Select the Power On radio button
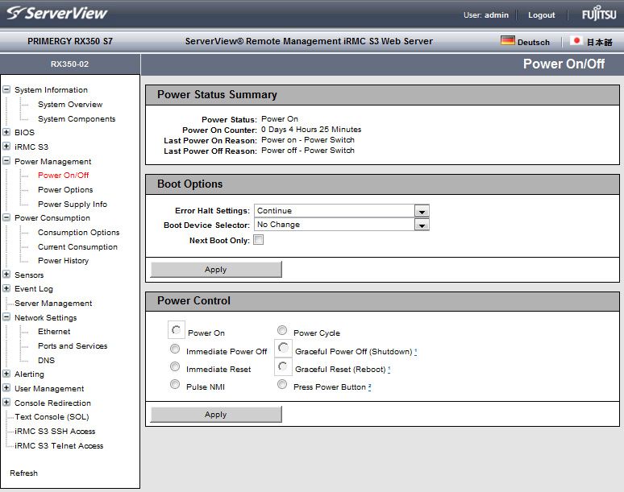Viewport: 624px width, 492px height. (177, 330)
